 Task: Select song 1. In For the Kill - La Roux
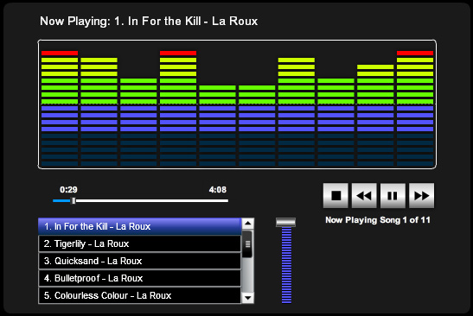pyautogui.click(x=140, y=226)
